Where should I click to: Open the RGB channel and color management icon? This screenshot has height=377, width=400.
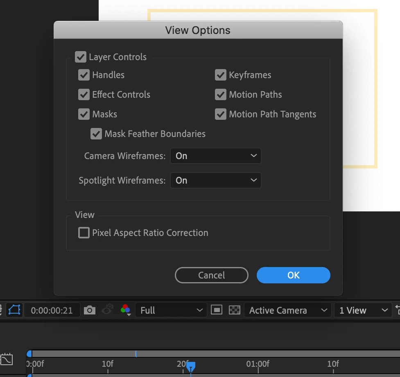coord(126,310)
